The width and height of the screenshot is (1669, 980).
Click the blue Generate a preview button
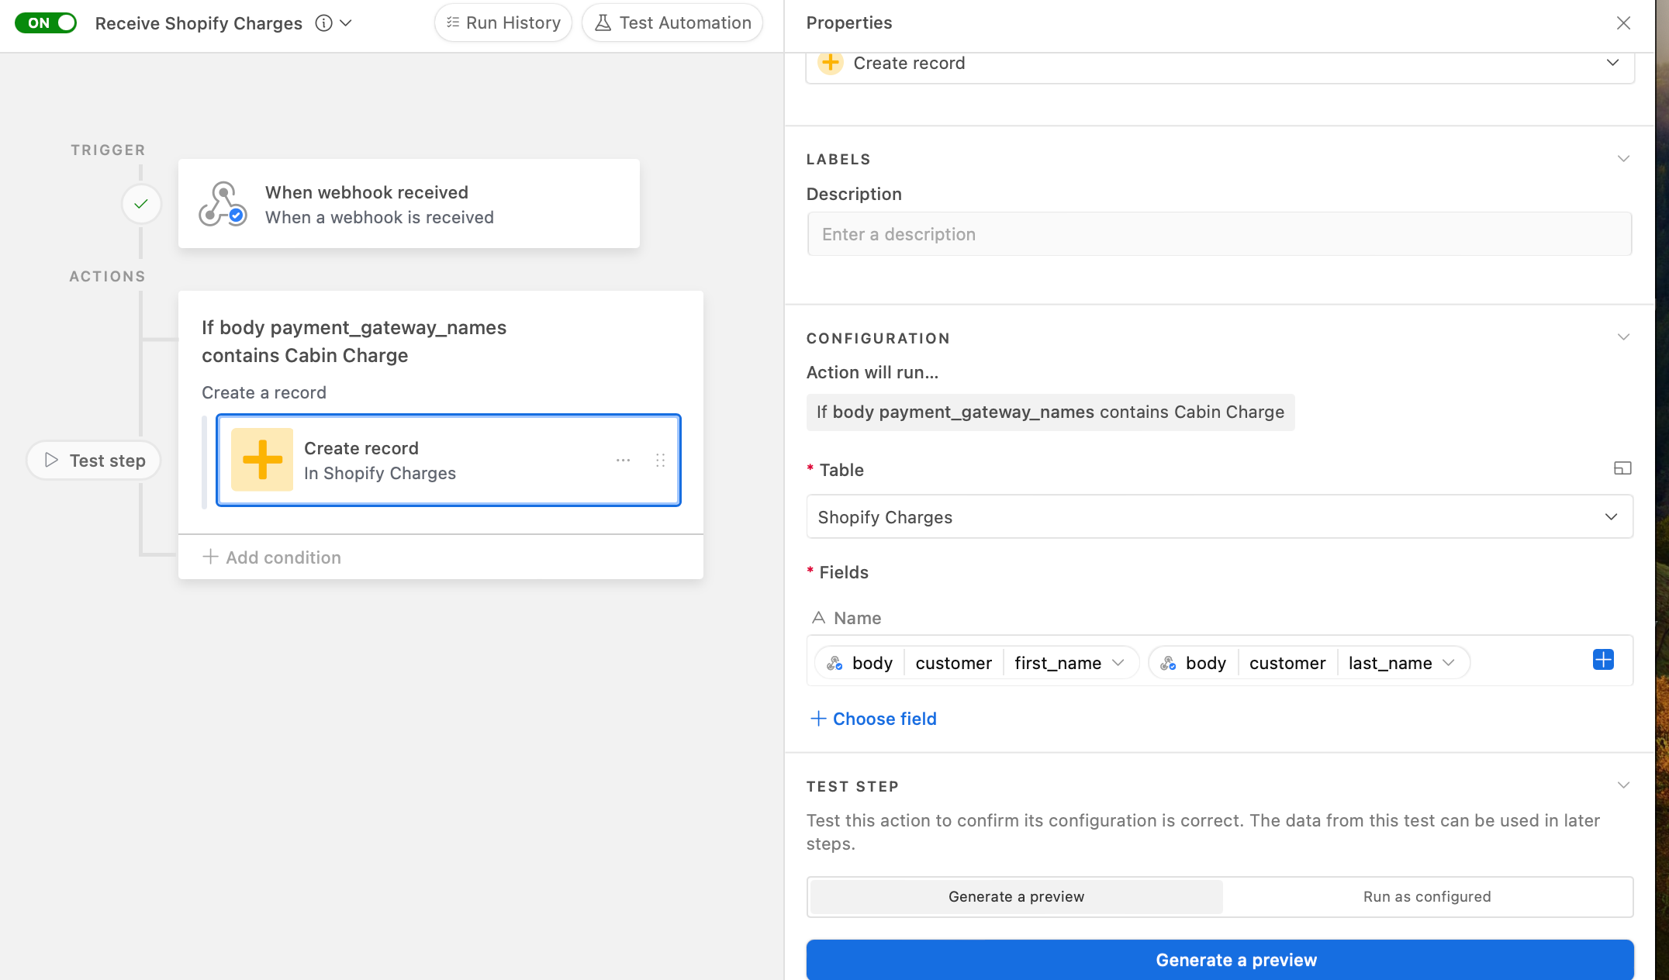click(x=1220, y=960)
